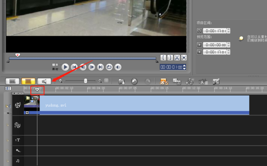Image resolution: width=267 pixels, height=166 pixels.
Task: Show all visible tracks toggle
Action: coord(8,88)
